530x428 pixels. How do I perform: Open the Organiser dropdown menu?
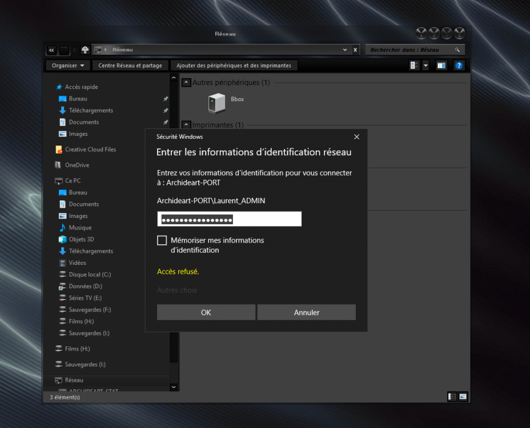(67, 66)
